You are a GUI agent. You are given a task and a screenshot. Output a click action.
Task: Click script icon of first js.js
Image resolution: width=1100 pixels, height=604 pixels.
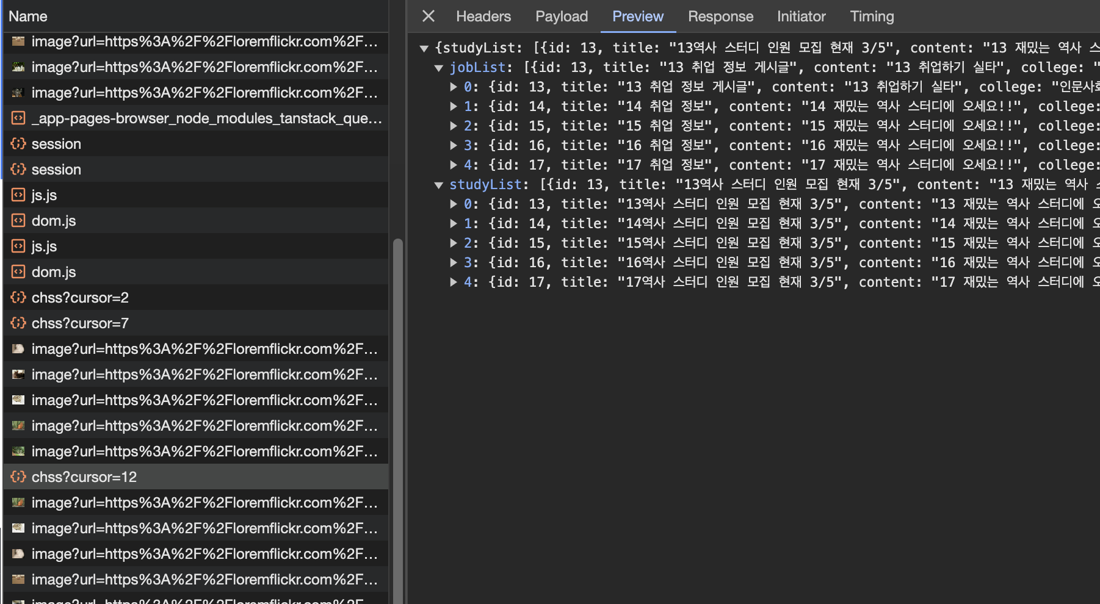click(18, 195)
